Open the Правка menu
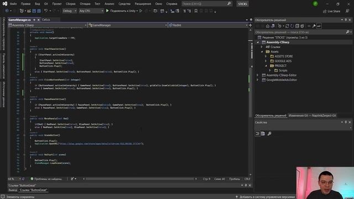Screen dimensions: 354x199 (25, 4)
